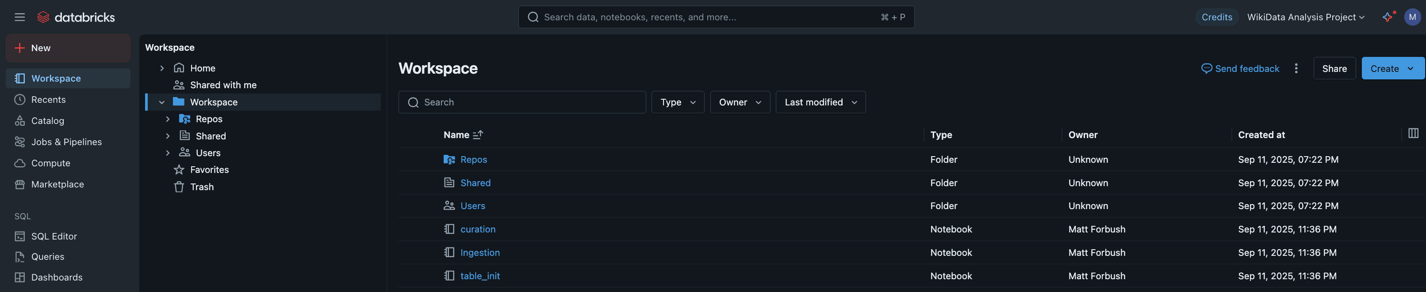Open the user avatar M menu

(x=1412, y=17)
